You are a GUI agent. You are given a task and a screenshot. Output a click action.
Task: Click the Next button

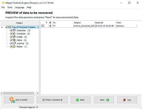[x=104, y=100]
